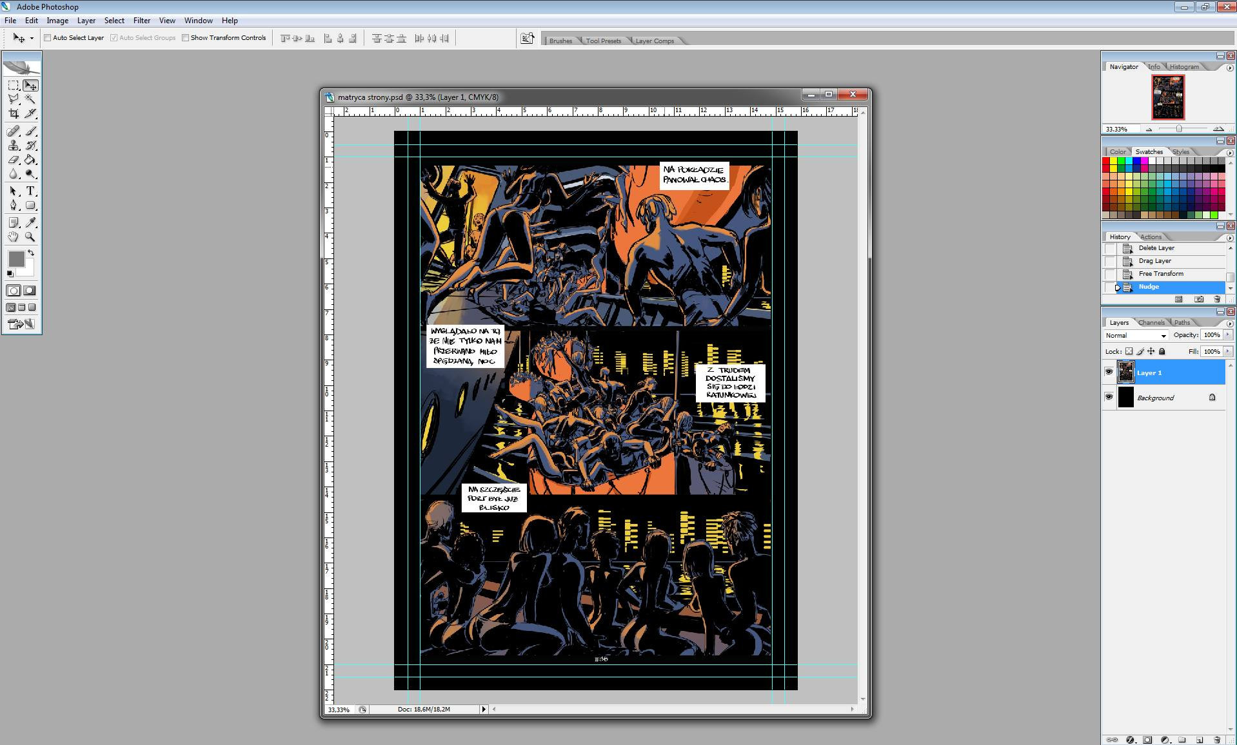Image resolution: width=1237 pixels, height=745 pixels.
Task: Toggle Lock transparent pixels
Action: pyautogui.click(x=1129, y=351)
